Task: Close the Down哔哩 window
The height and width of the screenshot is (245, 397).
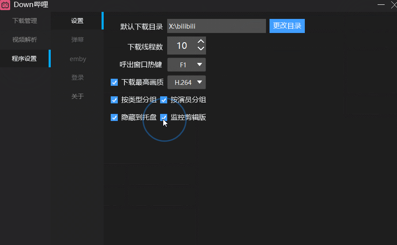Action: (x=393, y=4)
